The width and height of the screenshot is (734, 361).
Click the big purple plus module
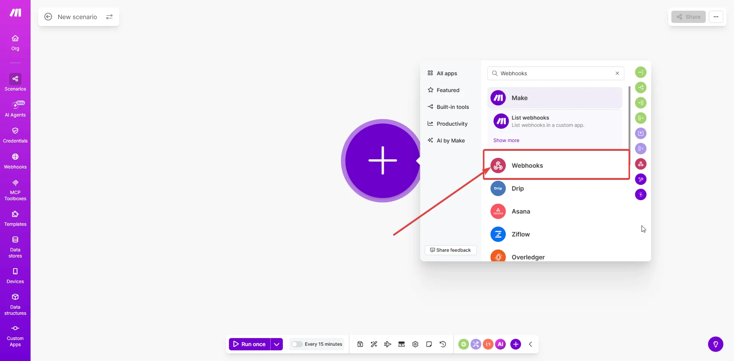pyautogui.click(x=382, y=160)
